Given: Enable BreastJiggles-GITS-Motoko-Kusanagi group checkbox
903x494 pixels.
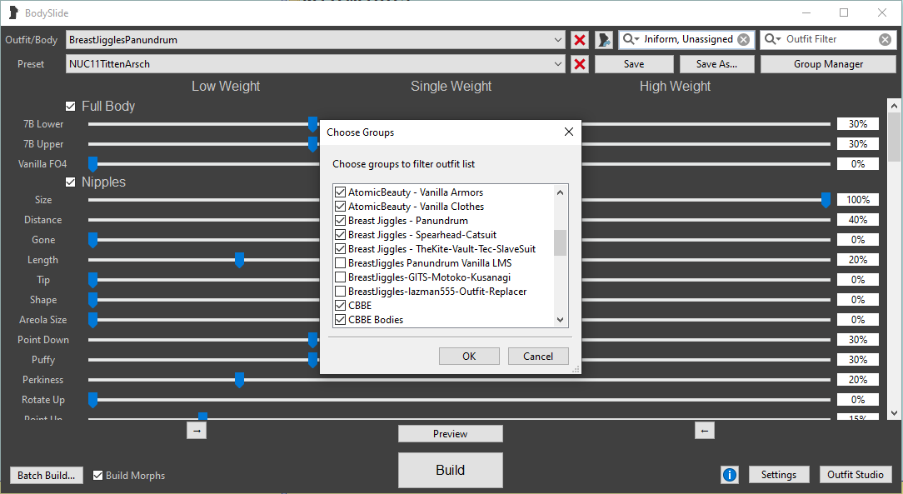Looking at the screenshot, I should [340, 277].
